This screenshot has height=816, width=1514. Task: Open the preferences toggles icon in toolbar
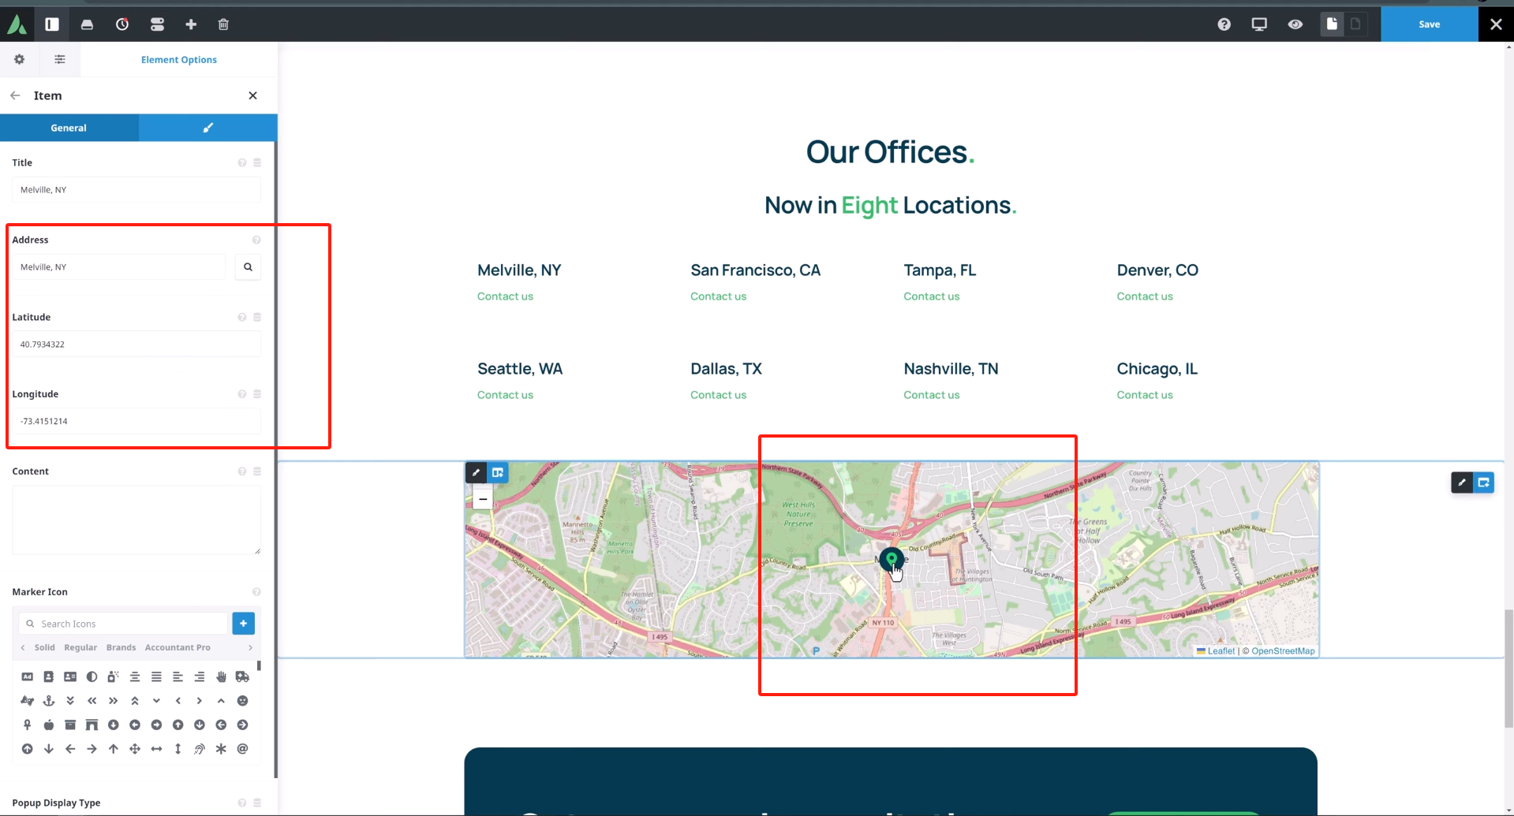click(x=157, y=24)
